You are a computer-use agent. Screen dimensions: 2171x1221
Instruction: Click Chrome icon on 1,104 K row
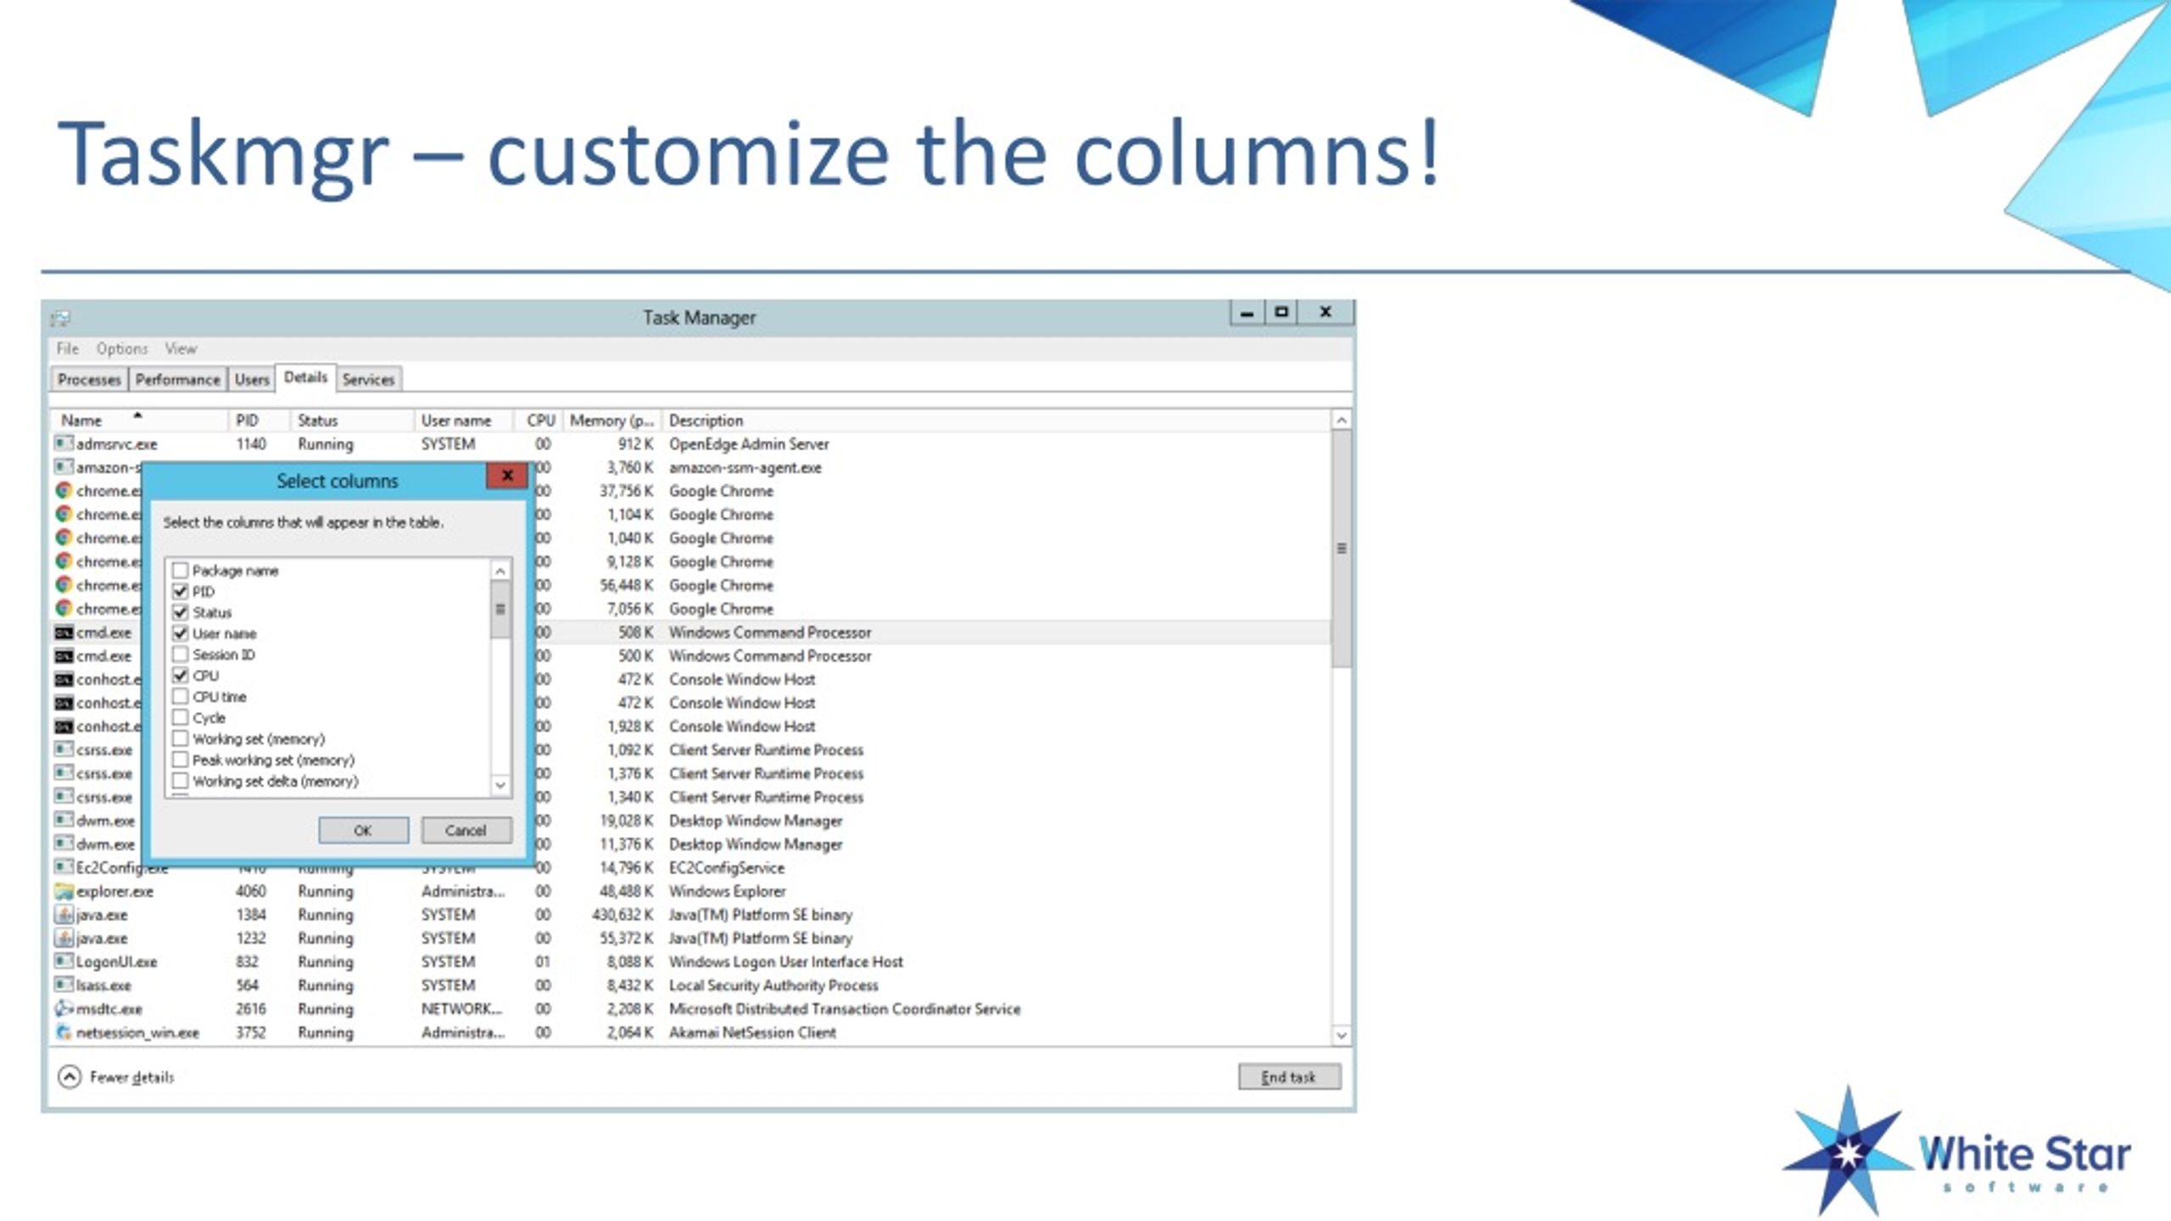tap(64, 515)
